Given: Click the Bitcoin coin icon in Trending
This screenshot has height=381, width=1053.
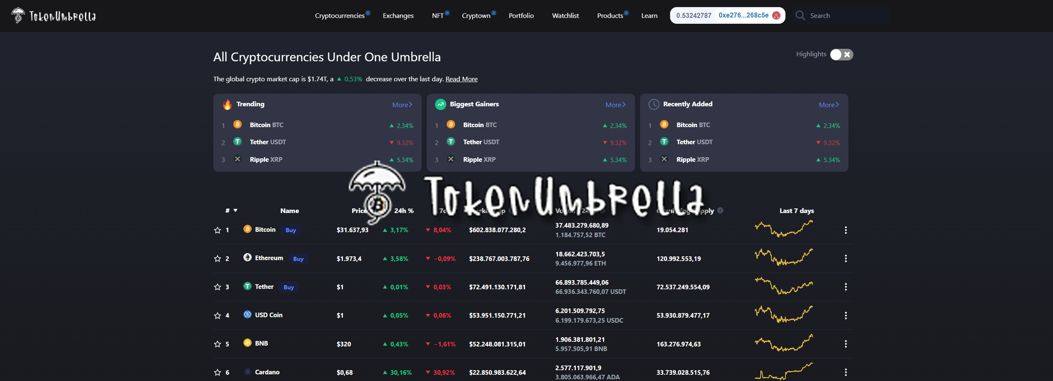Looking at the screenshot, I should point(238,125).
